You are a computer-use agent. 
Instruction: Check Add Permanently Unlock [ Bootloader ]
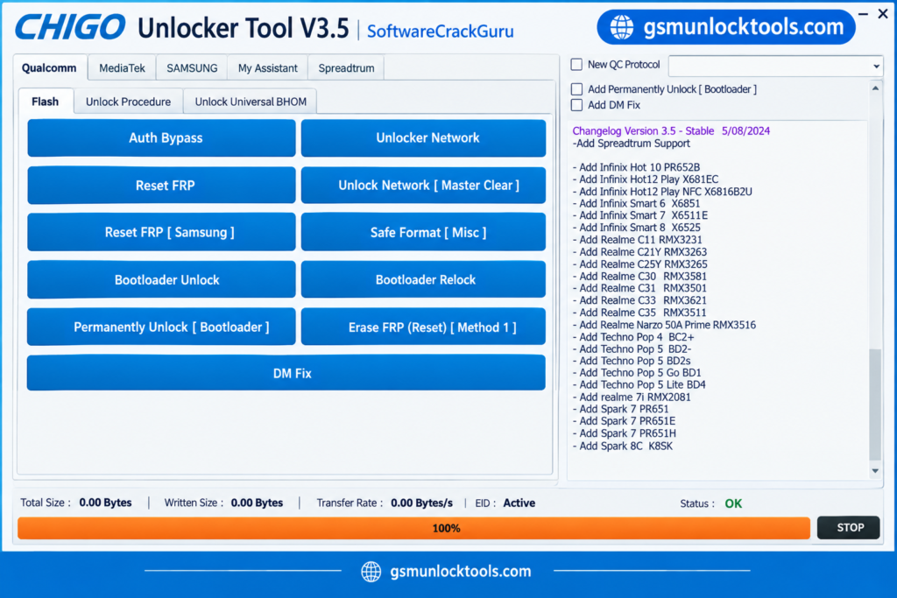[576, 89]
